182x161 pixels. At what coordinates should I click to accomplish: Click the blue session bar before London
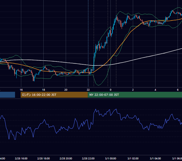coord(7,95)
